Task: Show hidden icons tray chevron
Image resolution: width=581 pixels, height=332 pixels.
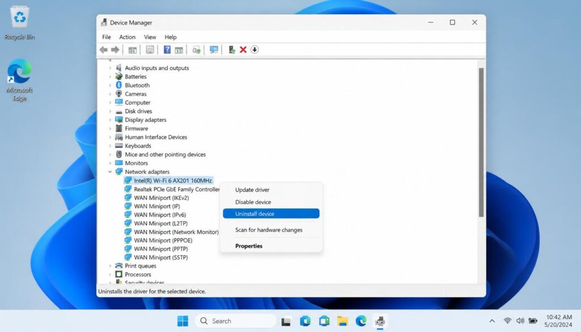Action: [492, 321]
